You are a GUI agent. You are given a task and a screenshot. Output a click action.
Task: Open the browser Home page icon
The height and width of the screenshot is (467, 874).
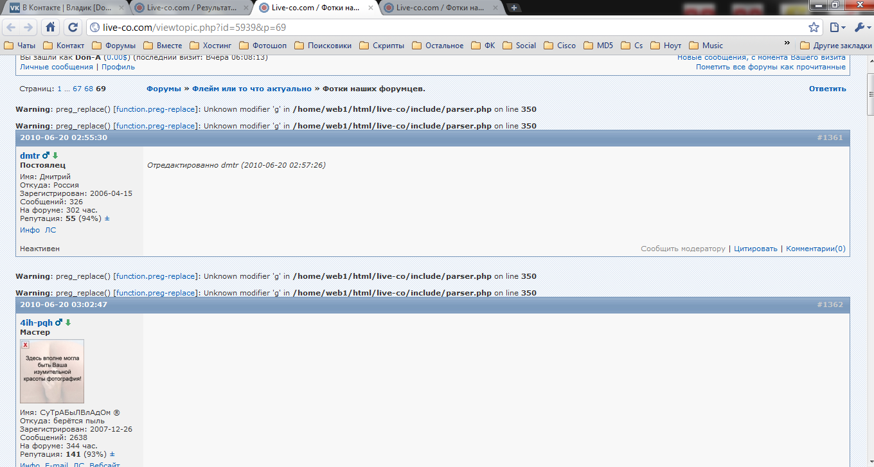point(51,27)
